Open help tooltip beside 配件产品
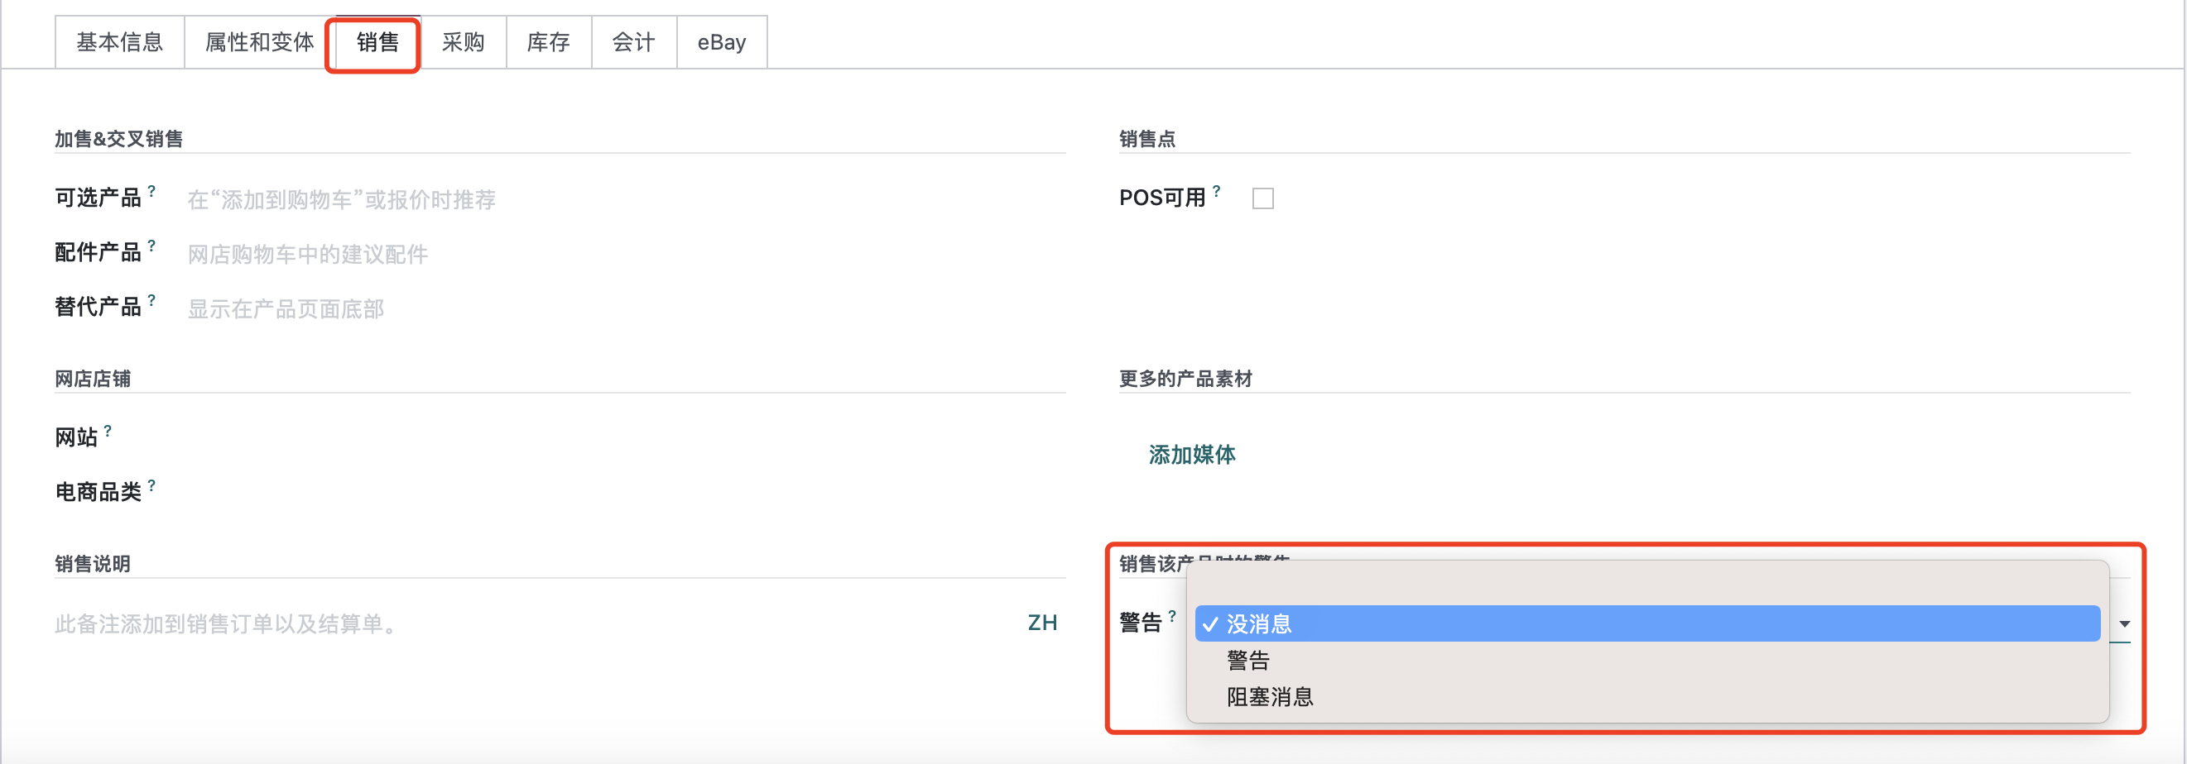 coord(151,246)
